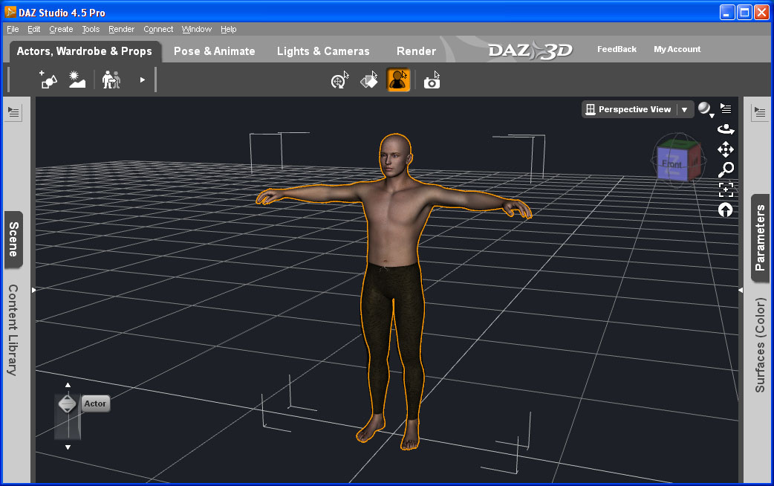The image size is (774, 486).
Task: Click the Dolly Zoom magnifier icon
Action: click(x=726, y=169)
